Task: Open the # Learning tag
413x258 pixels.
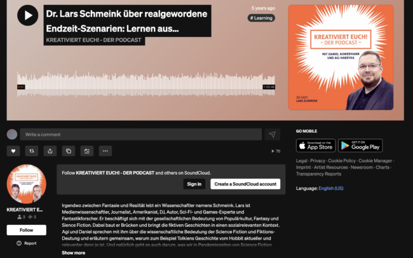Action: pyautogui.click(x=261, y=18)
